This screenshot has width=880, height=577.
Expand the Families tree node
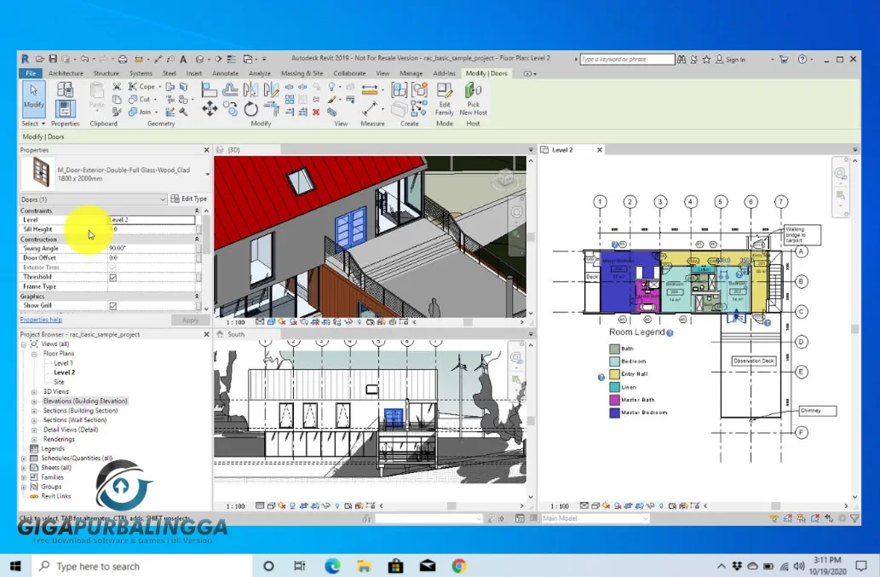[24, 477]
